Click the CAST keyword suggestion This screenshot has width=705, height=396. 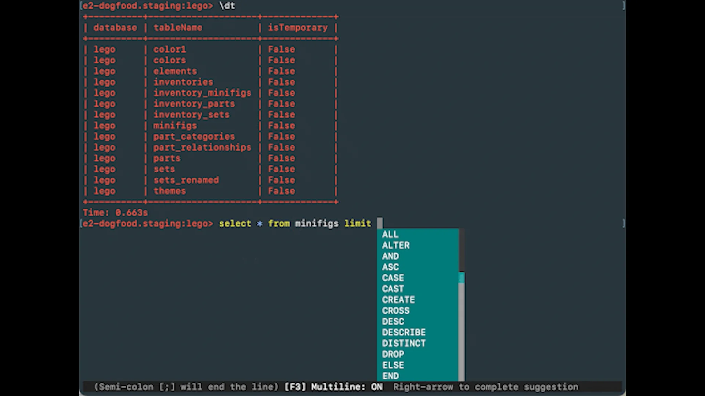pos(393,289)
